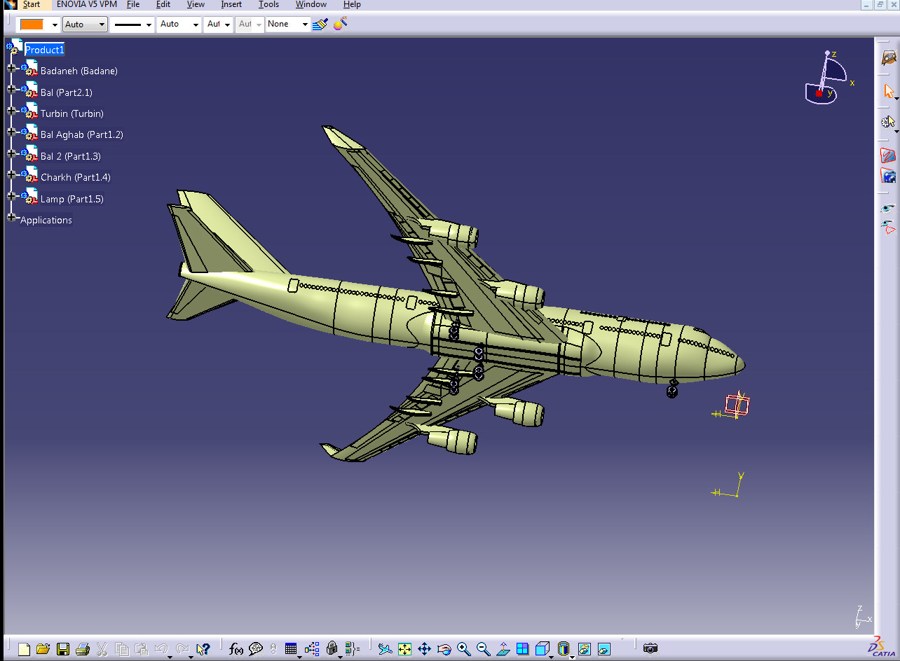
Task: Open the Start menu
Action: click(31, 4)
